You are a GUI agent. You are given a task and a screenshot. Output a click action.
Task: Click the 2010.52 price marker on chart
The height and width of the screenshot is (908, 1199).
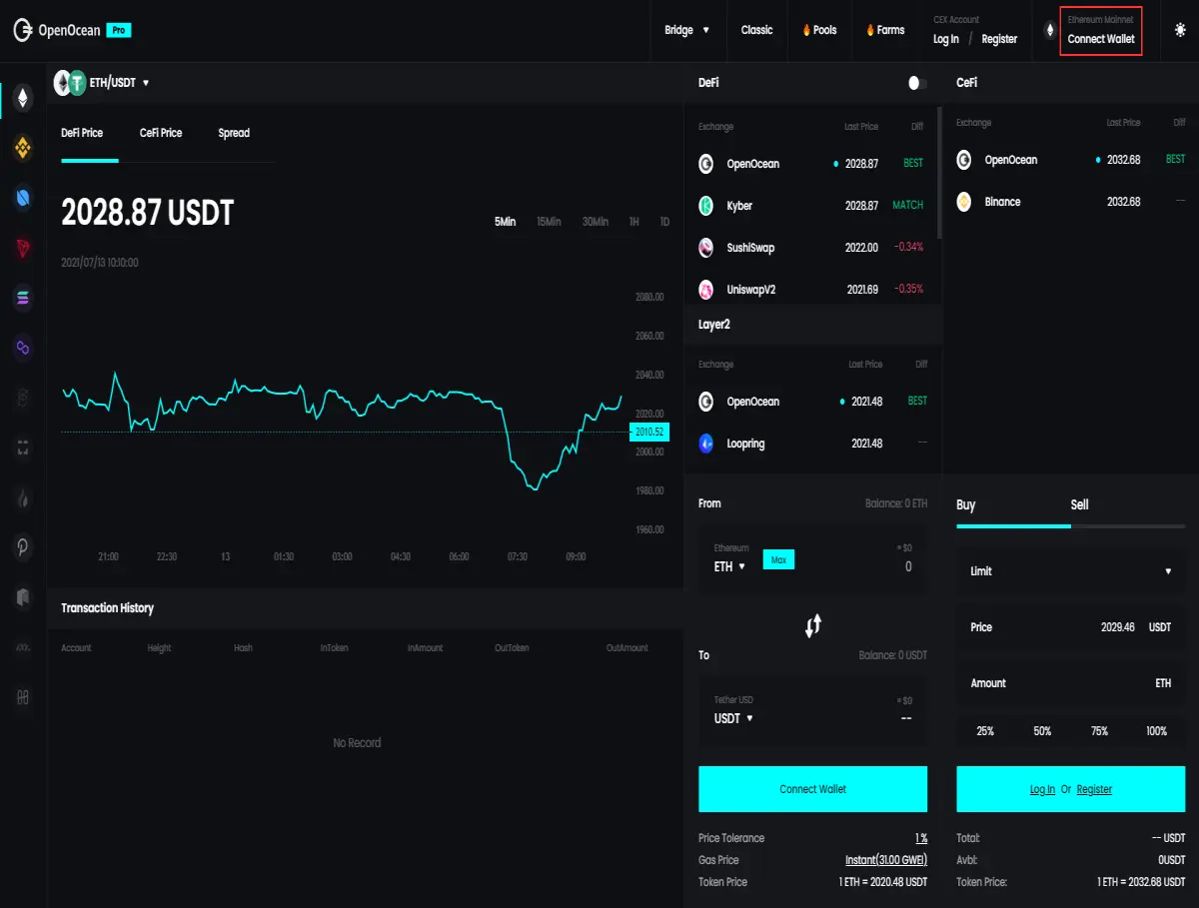coord(649,433)
